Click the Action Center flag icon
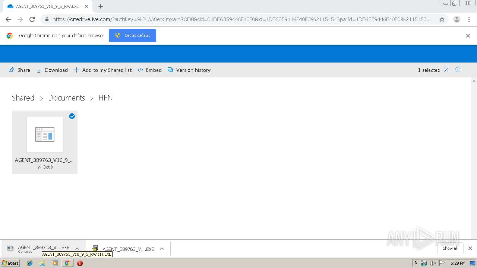 click(x=442, y=263)
